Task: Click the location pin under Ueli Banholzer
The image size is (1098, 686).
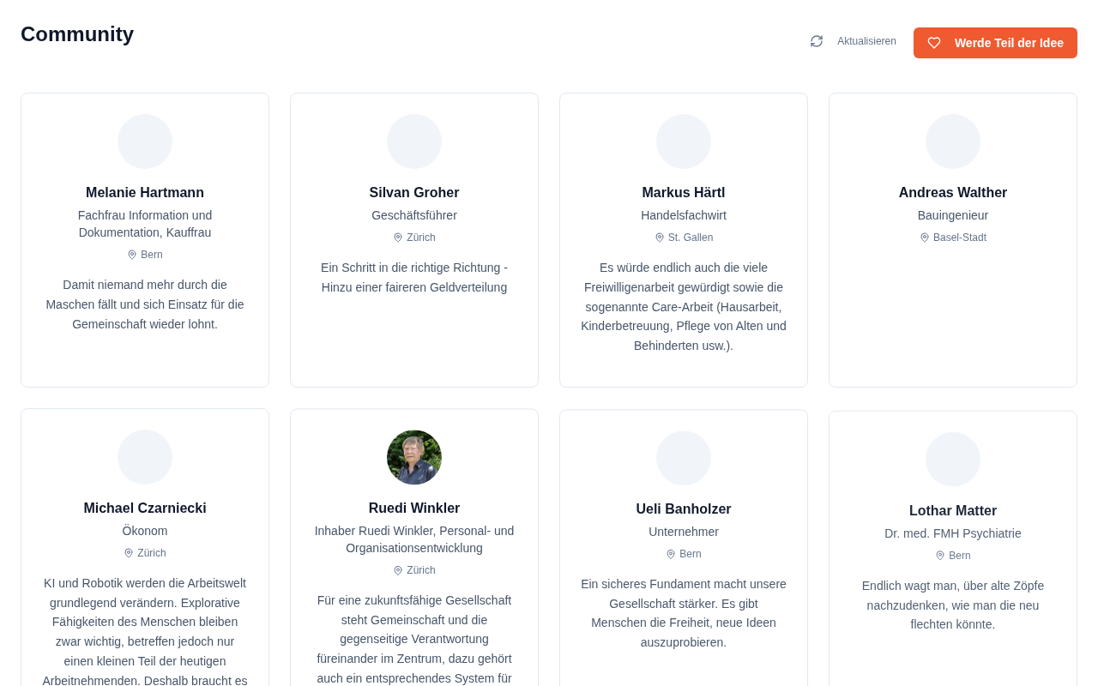Action: 671,554
